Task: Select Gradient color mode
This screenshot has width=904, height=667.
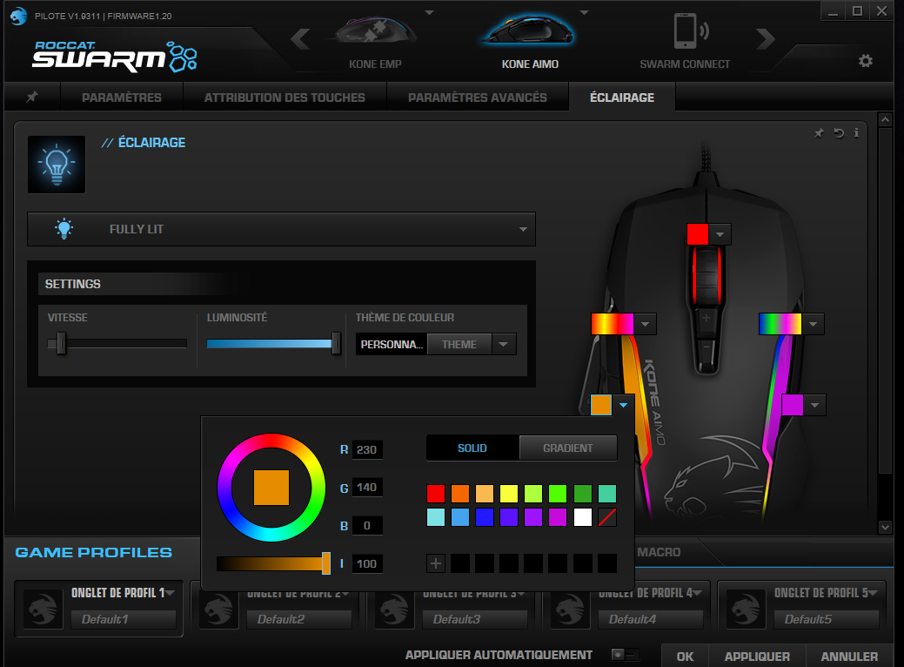Action: (x=568, y=448)
